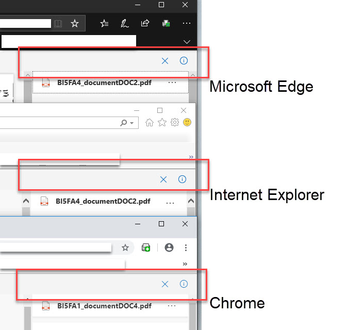The image size is (347, 330).
Task: Open Chrome profile avatar
Action: pyautogui.click(x=169, y=247)
